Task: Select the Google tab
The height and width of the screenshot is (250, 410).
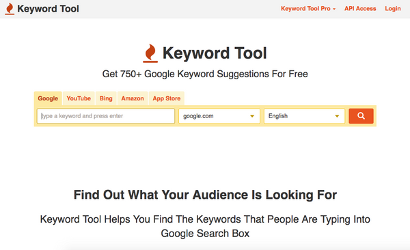Action: [x=48, y=98]
